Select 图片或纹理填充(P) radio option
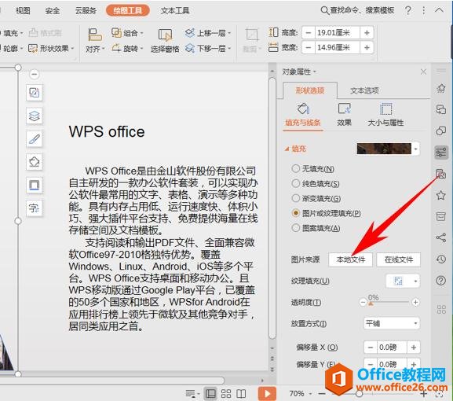Screen dimensions: 453x401 click(295, 213)
